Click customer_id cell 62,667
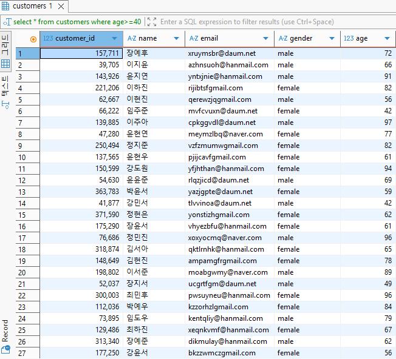This screenshot has height=359, width=396. (81, 99)
